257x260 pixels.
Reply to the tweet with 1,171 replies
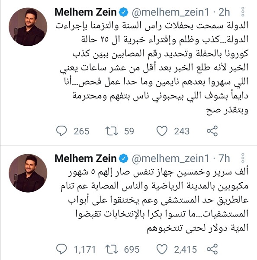pos(61,249)
